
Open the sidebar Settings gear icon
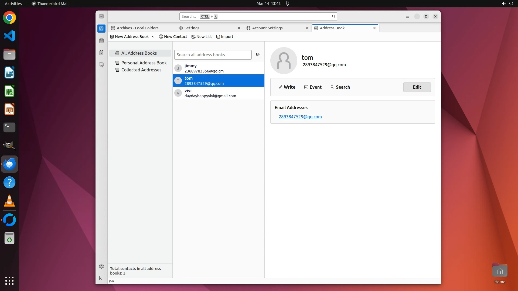pos(101,266)
